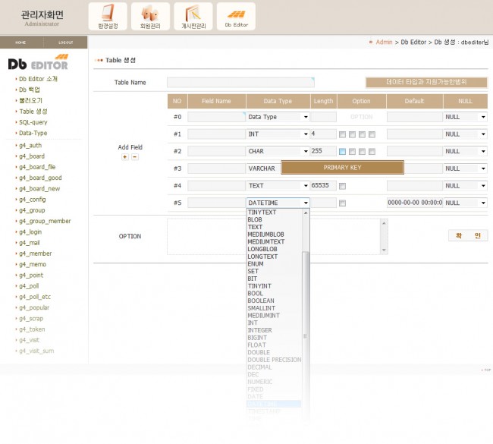493x444 pixels.
Task: Open the TEXT data type dropdown in row #4
Action: click(278, 186)
